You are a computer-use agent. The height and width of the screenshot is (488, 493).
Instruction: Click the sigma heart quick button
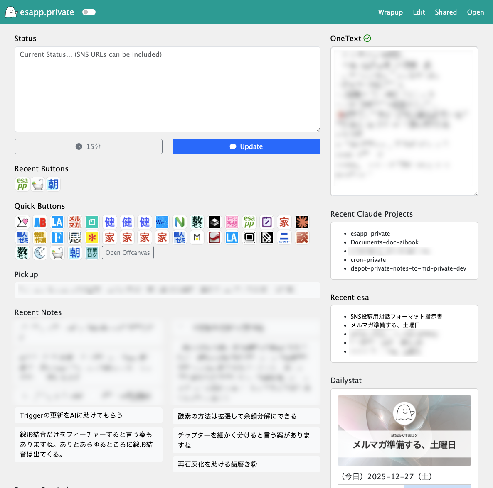point(22,222)
